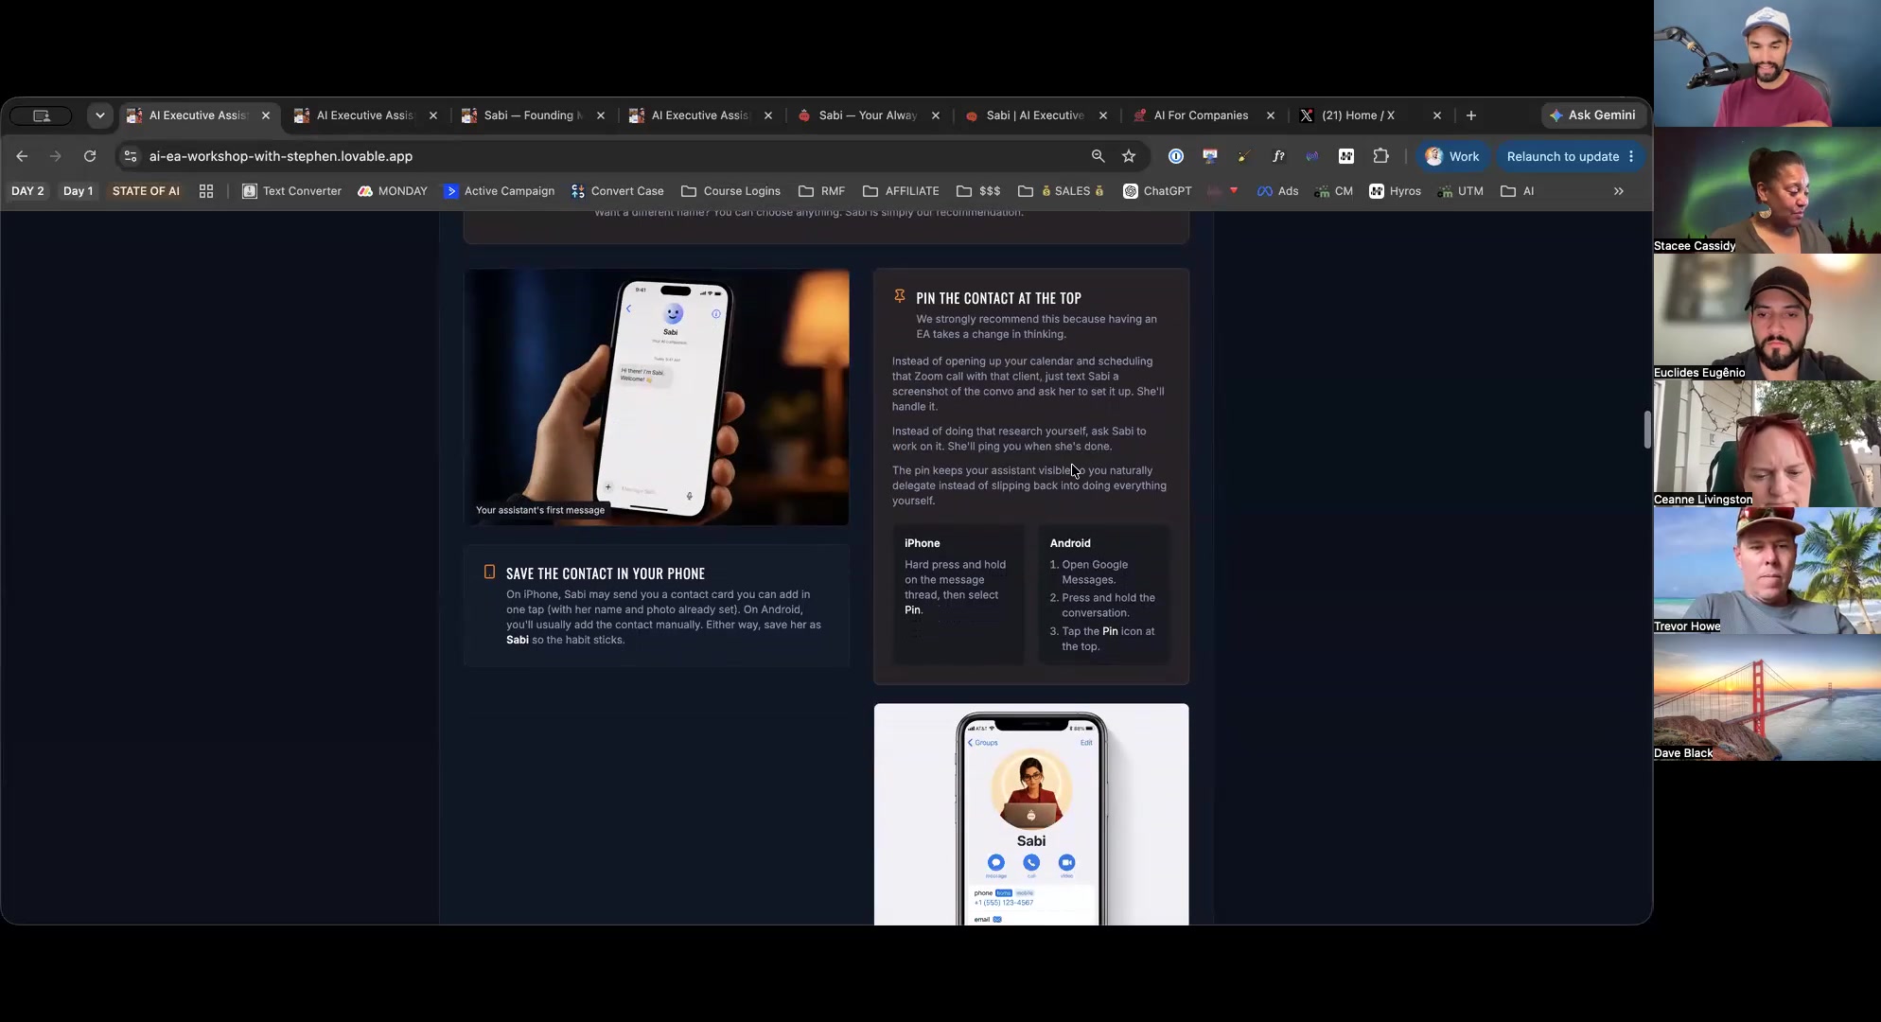Bookmark this page with the star icon
1881x1022 pixels.
pos(1129,156)
